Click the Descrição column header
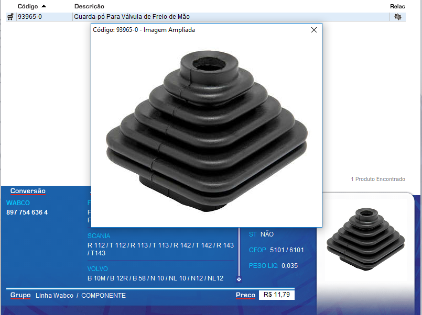 pyautogui.click(x=89, y=6)
